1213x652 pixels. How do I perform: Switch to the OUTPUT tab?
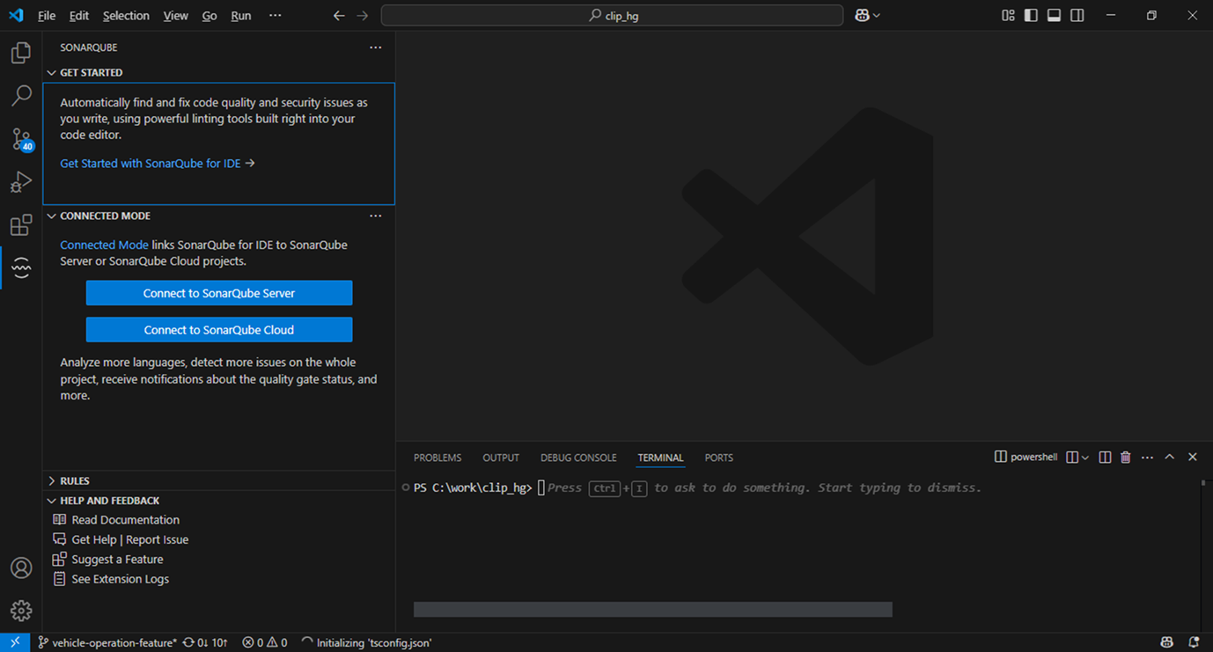pyautogui.click(x=501, y=458)
